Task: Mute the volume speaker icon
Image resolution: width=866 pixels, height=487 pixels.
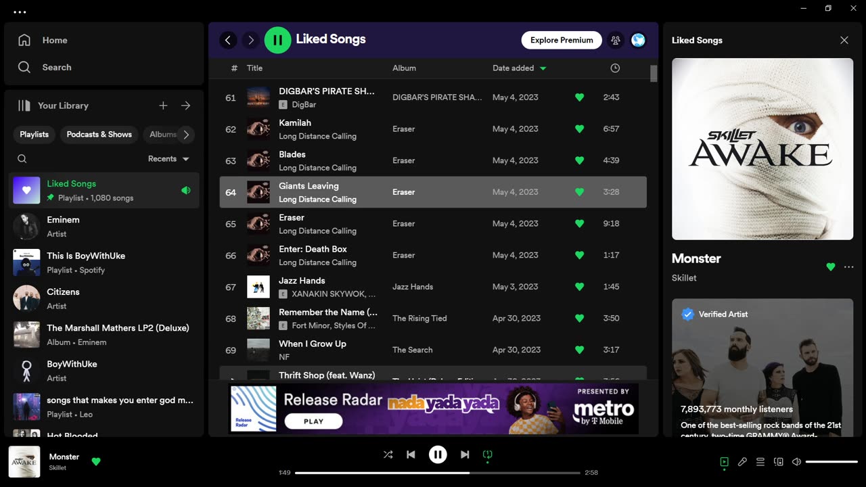Action: (x=797, y=462)
